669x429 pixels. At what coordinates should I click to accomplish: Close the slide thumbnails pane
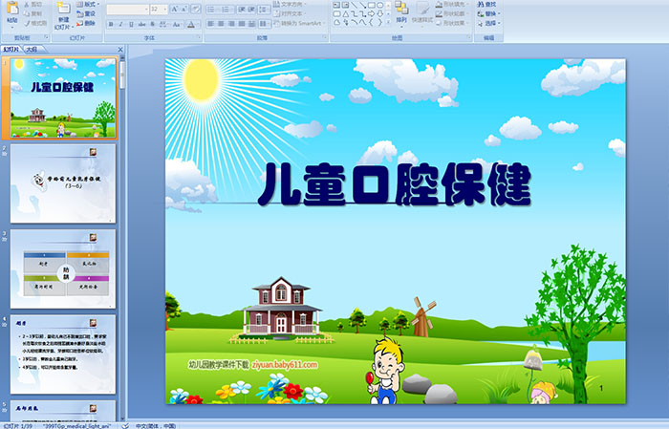coord(120,50)
